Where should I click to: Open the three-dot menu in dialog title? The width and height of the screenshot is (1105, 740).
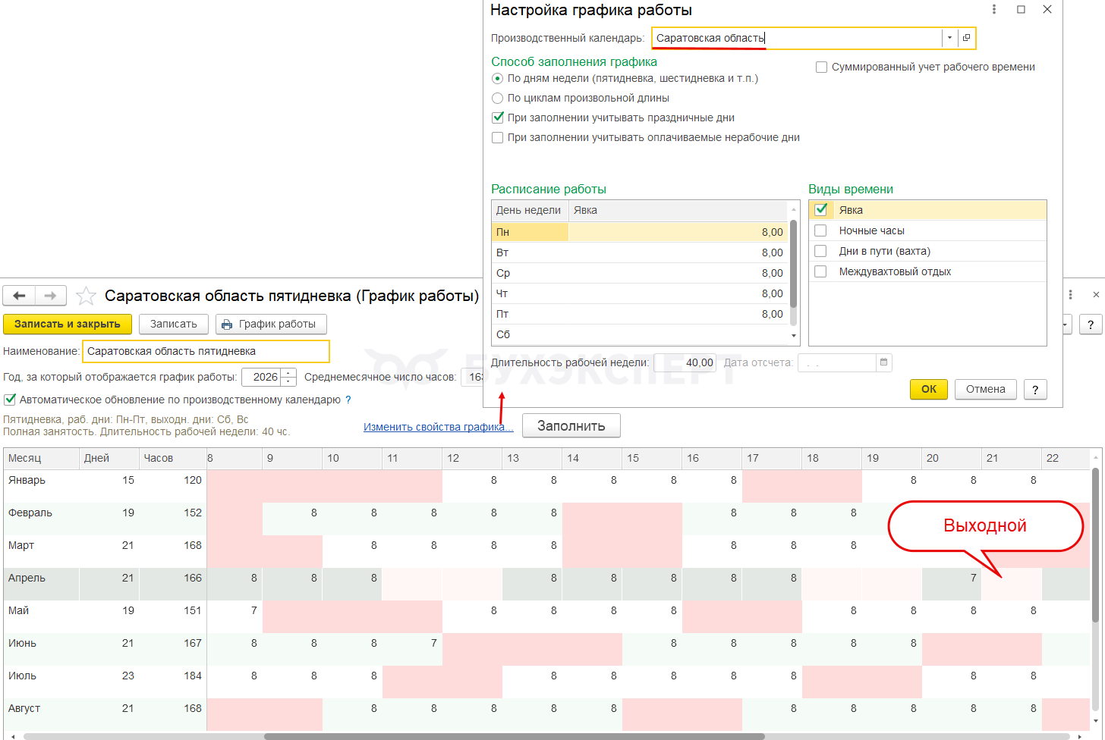tap(994, 10)
